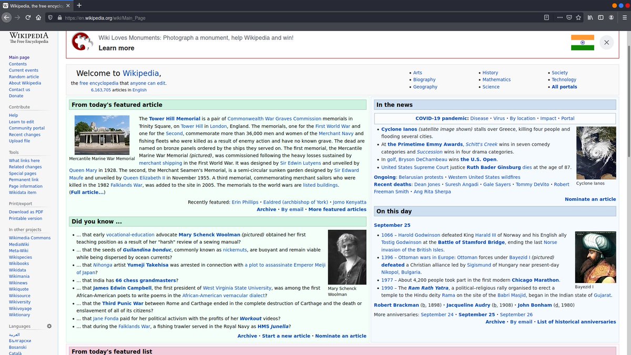Screen dimensions: 631x355
Task: Open the Bayezid I portrait image
Action: pyautogui.click(x=595, y=257)
